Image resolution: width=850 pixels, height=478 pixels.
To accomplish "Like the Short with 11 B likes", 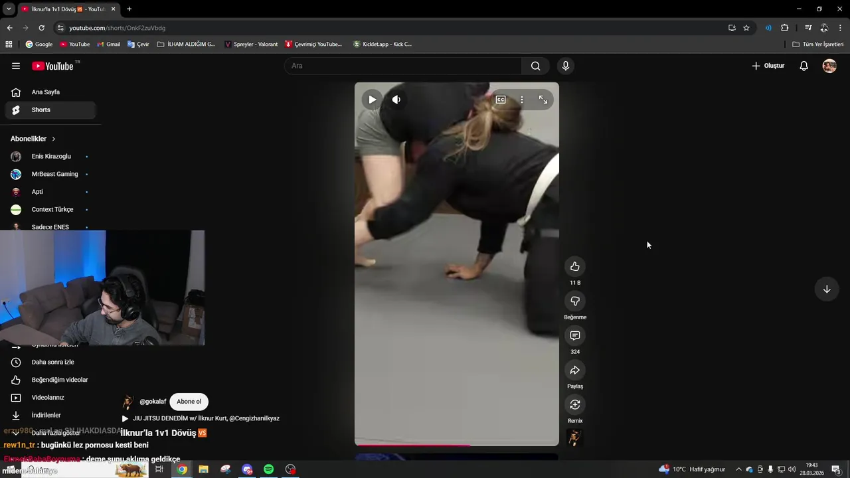I will pyautogui.click(x=575, y=266).
